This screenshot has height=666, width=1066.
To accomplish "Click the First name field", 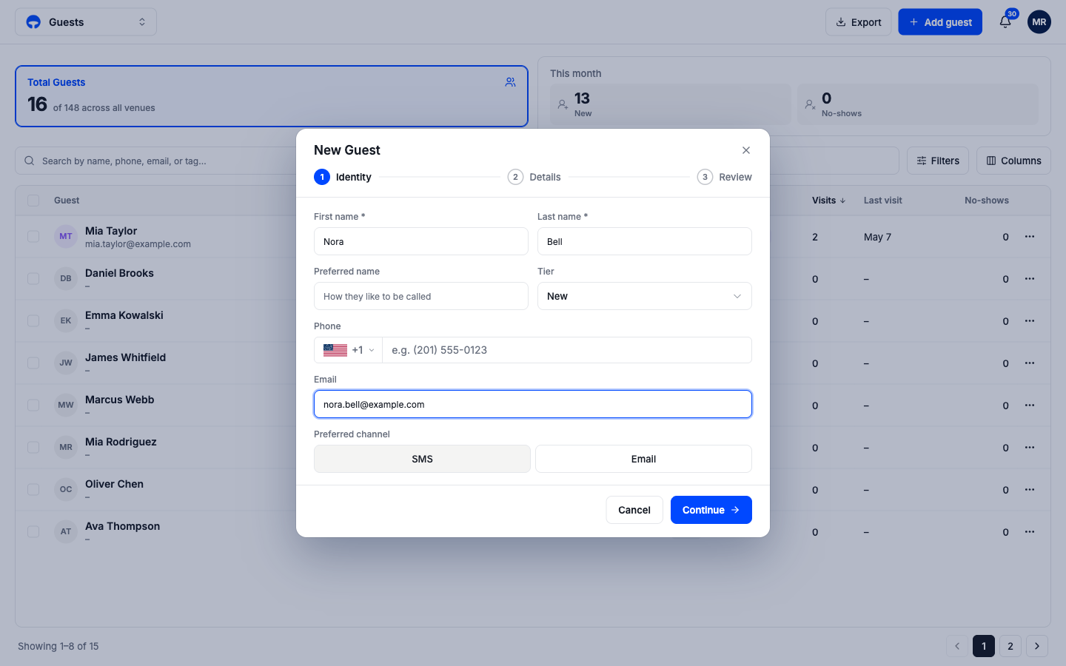I will tap(421, 241).
